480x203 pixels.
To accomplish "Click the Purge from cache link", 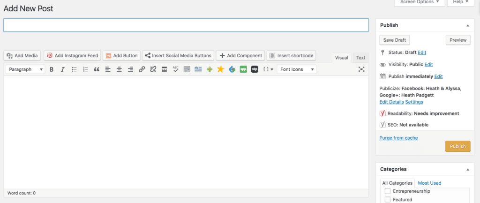I will click(398, 138).
